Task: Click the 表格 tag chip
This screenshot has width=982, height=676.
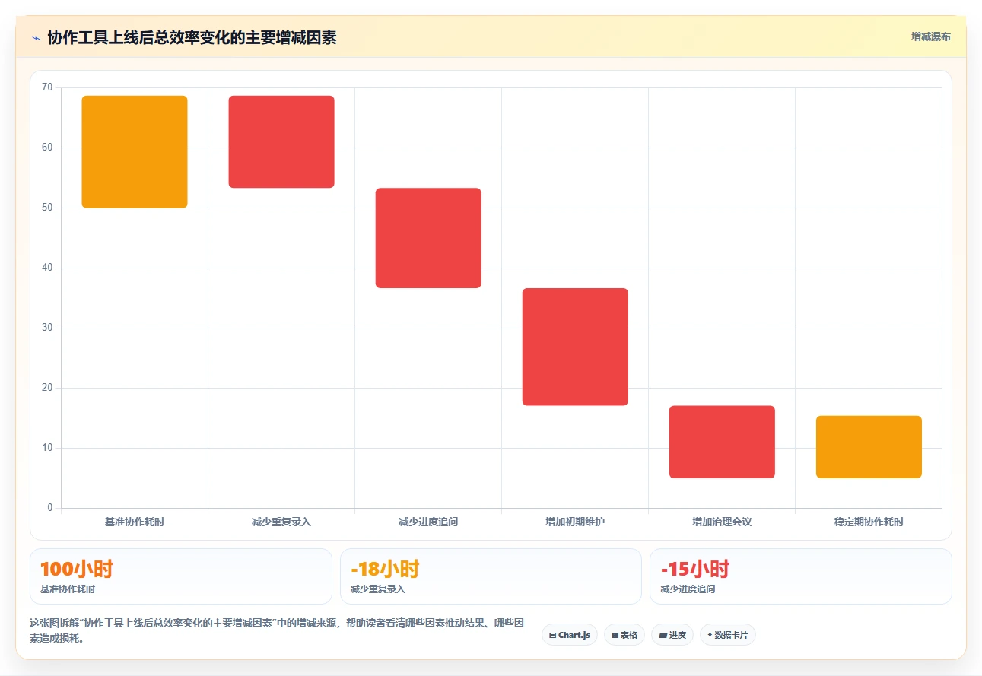Action: coord(624,635)
